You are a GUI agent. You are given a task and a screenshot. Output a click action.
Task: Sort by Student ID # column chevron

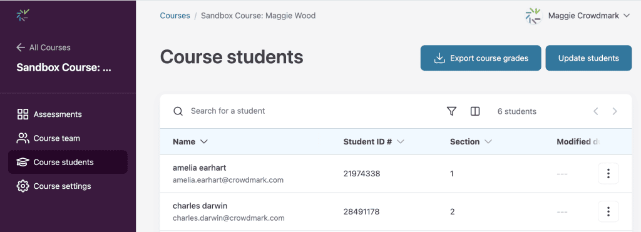pos(400,142)
